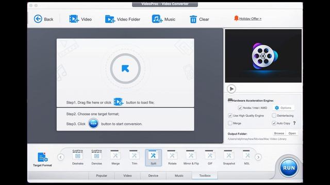Open the output folder

(292, 134)
